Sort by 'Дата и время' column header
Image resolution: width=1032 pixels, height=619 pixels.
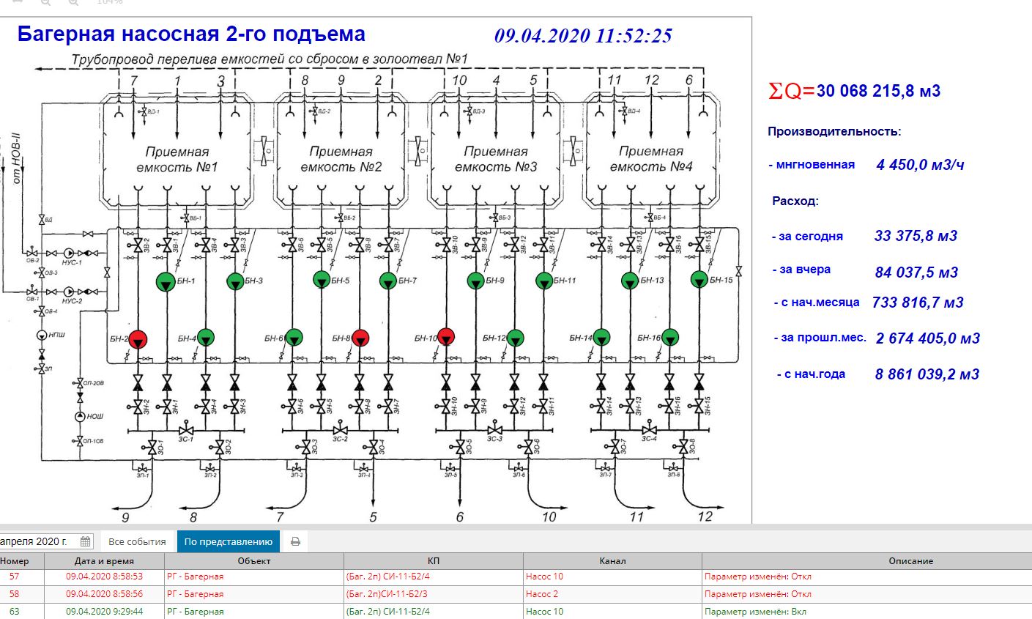click(104, 561)
